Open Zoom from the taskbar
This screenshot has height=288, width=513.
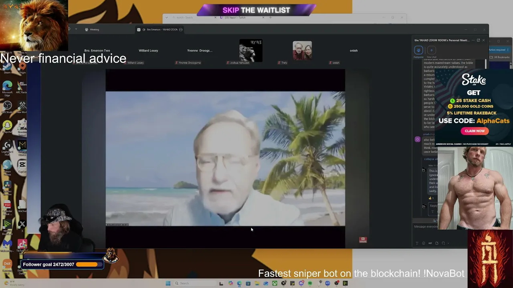tap(327, 283)
